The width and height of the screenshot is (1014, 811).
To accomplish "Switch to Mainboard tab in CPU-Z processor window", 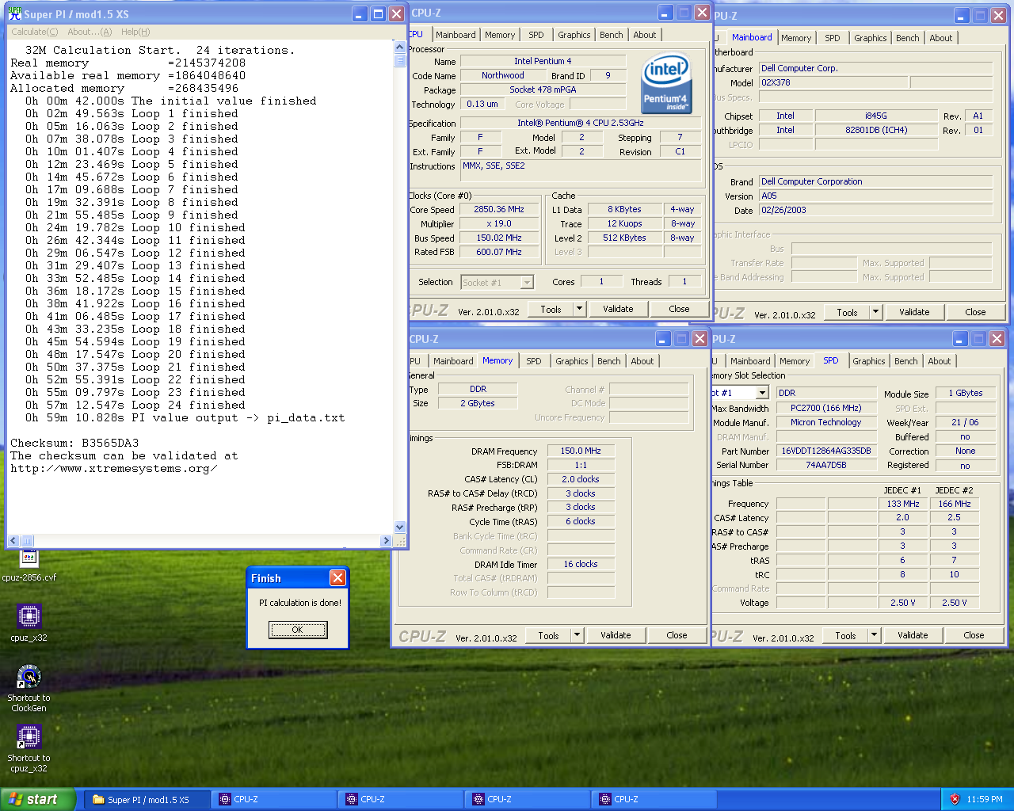I will pos(456,35).
